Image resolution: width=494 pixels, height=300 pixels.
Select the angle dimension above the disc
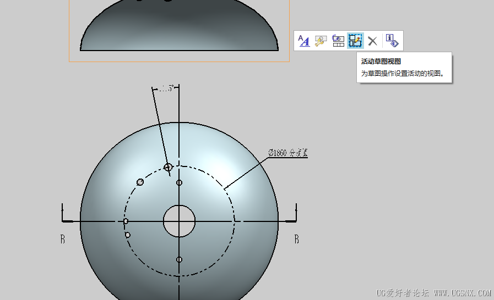coord(166,88)
